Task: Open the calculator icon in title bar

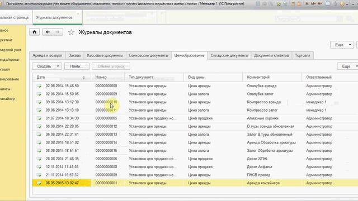Action: point(293,4)
